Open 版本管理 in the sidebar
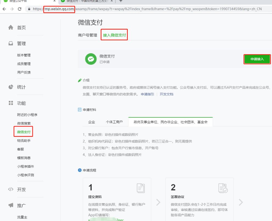This screenshot has width=272, height=221. 24,55
